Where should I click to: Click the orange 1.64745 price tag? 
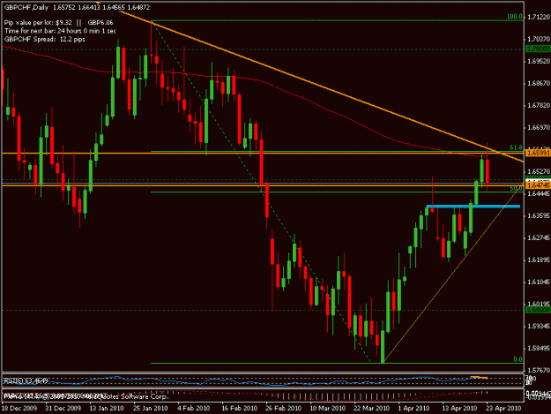[538, 185]
